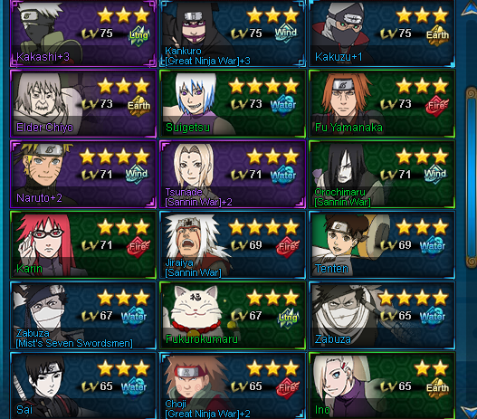Screen dimensions: 477x419
Task: Click the Earth element icon on Kakuzu+1 card
Action: (x=437, y=36)
